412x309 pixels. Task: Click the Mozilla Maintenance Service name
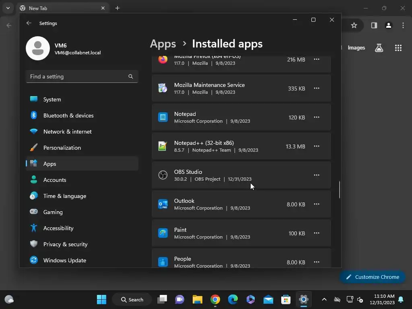(x=209, y=85)
